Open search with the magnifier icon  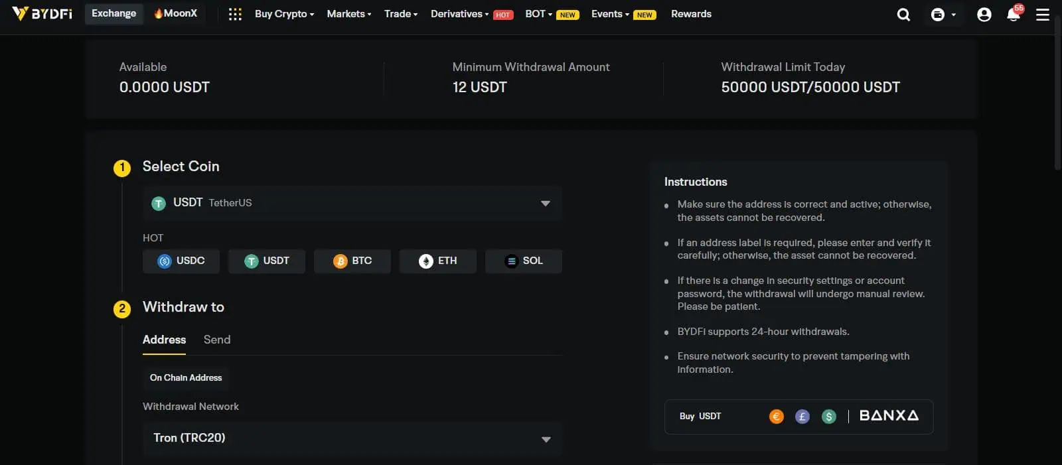903,14
